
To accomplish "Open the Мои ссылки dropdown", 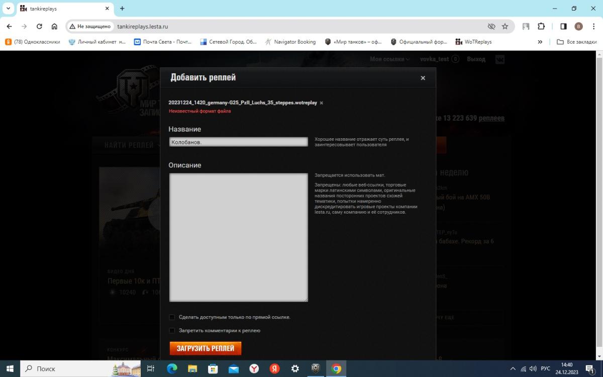I will tap(390, 59).
